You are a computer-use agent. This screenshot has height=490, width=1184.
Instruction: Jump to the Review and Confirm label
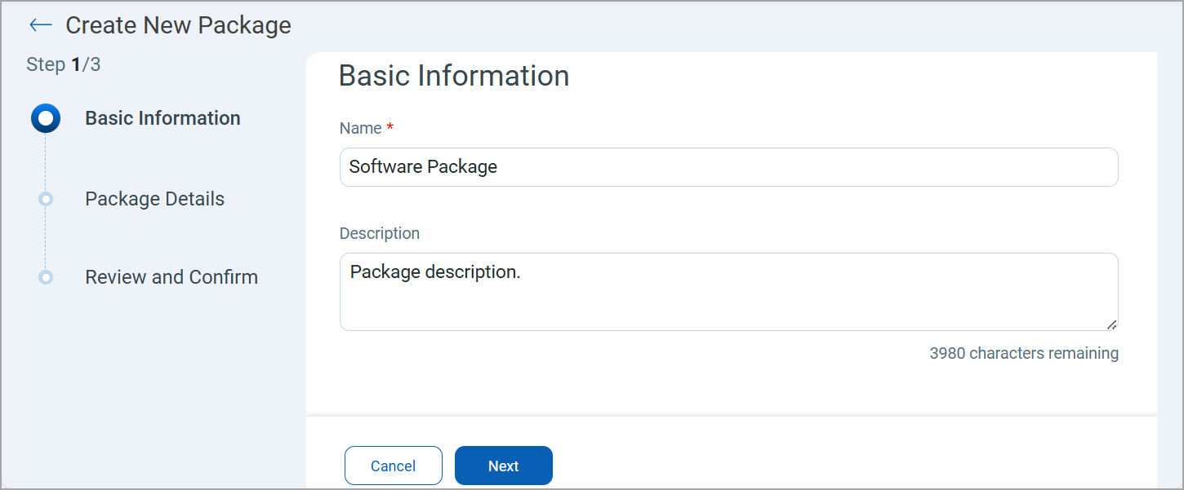(171, 277)
